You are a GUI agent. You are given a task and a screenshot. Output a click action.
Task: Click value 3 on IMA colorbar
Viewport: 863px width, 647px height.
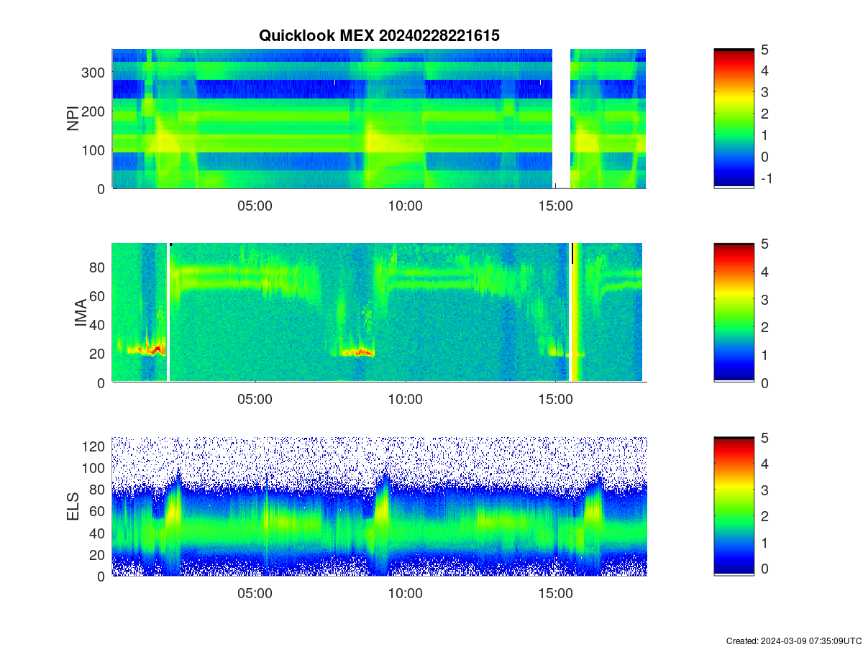point(764,299)
